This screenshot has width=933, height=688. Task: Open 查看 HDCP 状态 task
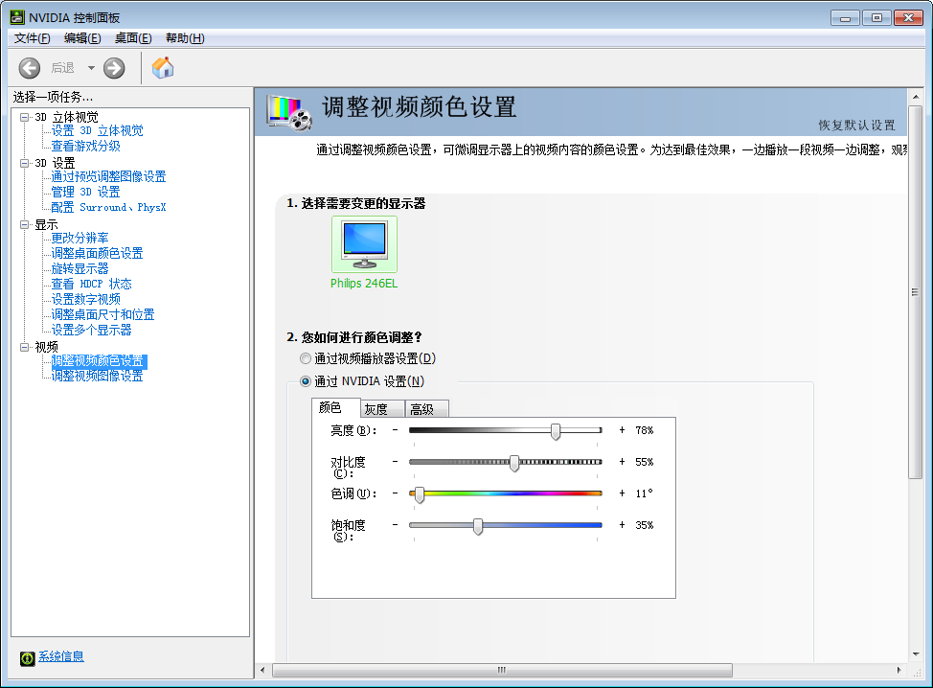point(91,284)
